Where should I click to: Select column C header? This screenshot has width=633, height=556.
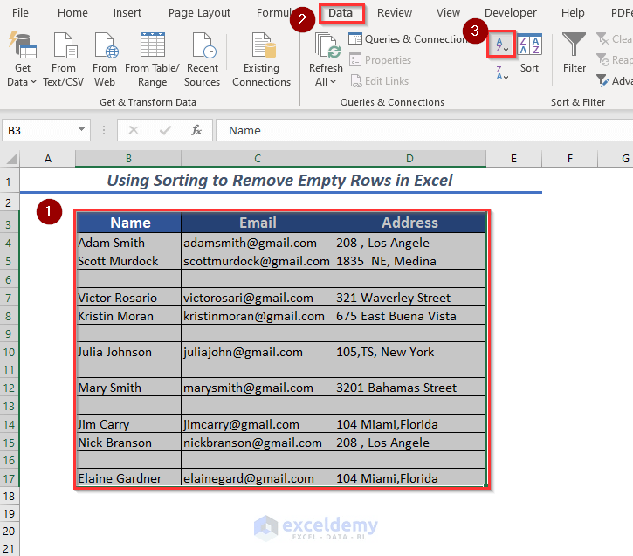pyautogui.click(x=258, y=159)
